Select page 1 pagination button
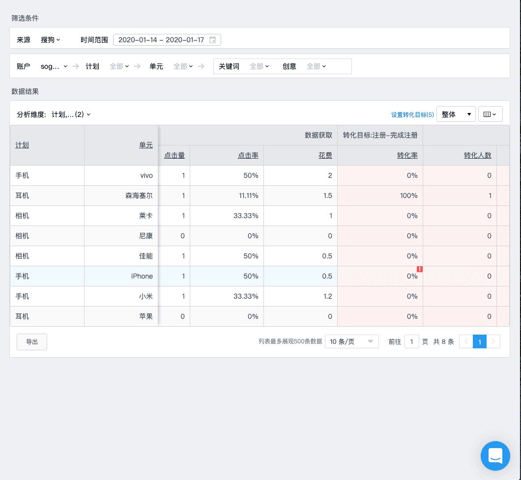Screen dimensions: 521x480 click(x=479, y=341)
